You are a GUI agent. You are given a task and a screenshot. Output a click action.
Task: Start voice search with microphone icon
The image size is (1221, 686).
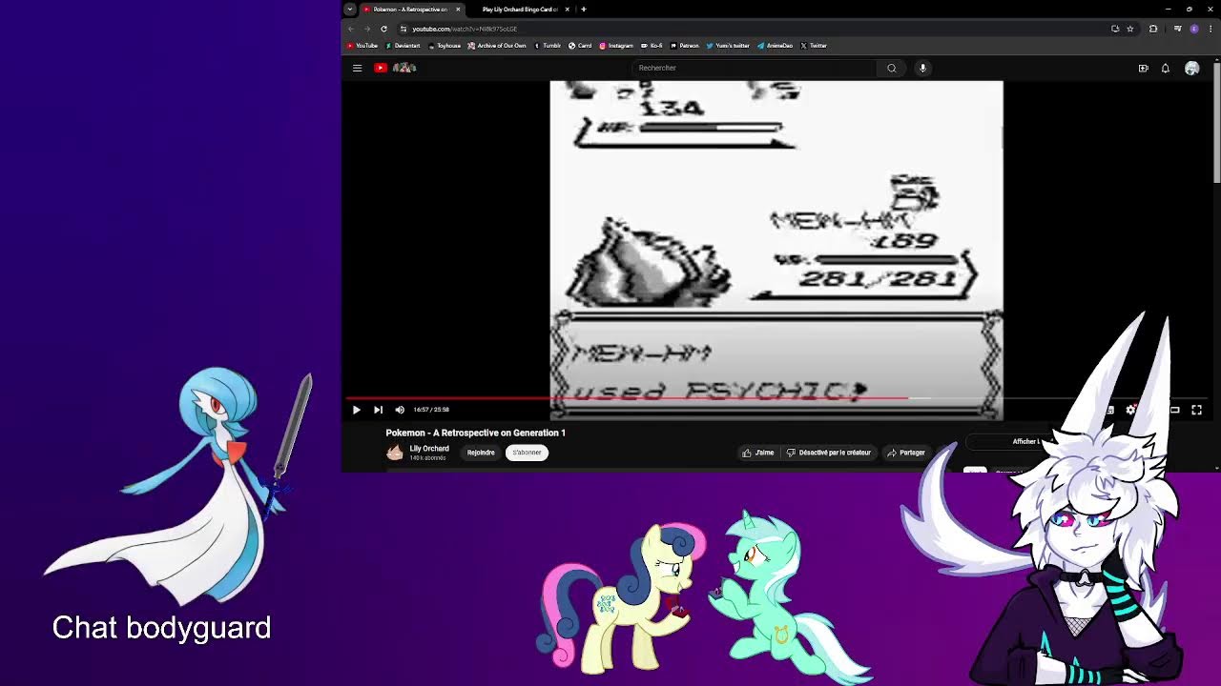pos(922,68)
